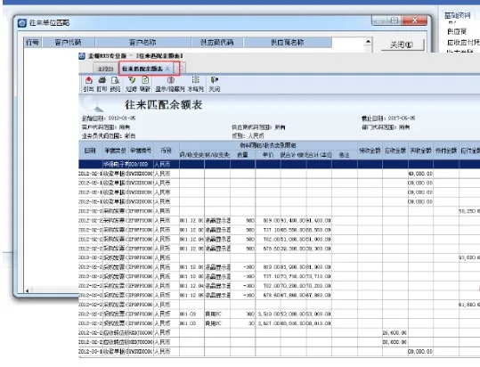Click the 客户代码 column header

click(x=68, y=42)
